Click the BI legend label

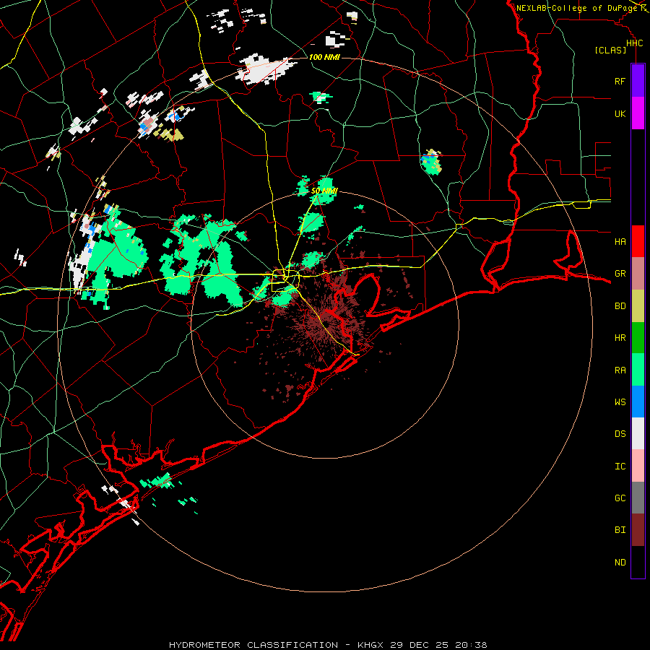(620, 530)
